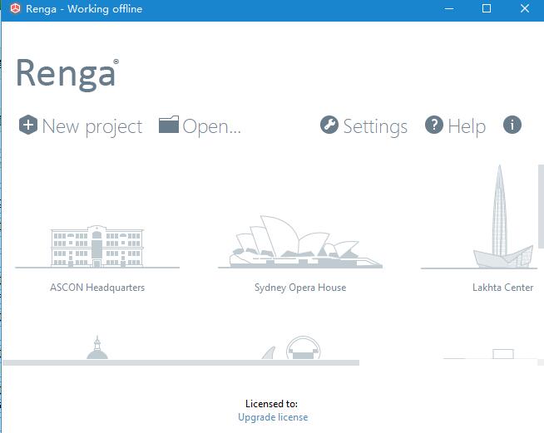Click the Licensed to: text

(271, 404)
